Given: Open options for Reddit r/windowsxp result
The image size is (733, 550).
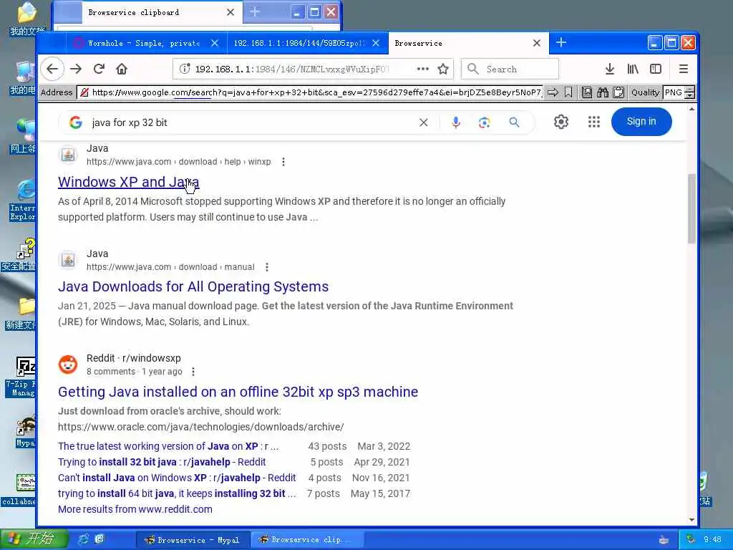Looking at the screenshot, I should tap(193, 372).
